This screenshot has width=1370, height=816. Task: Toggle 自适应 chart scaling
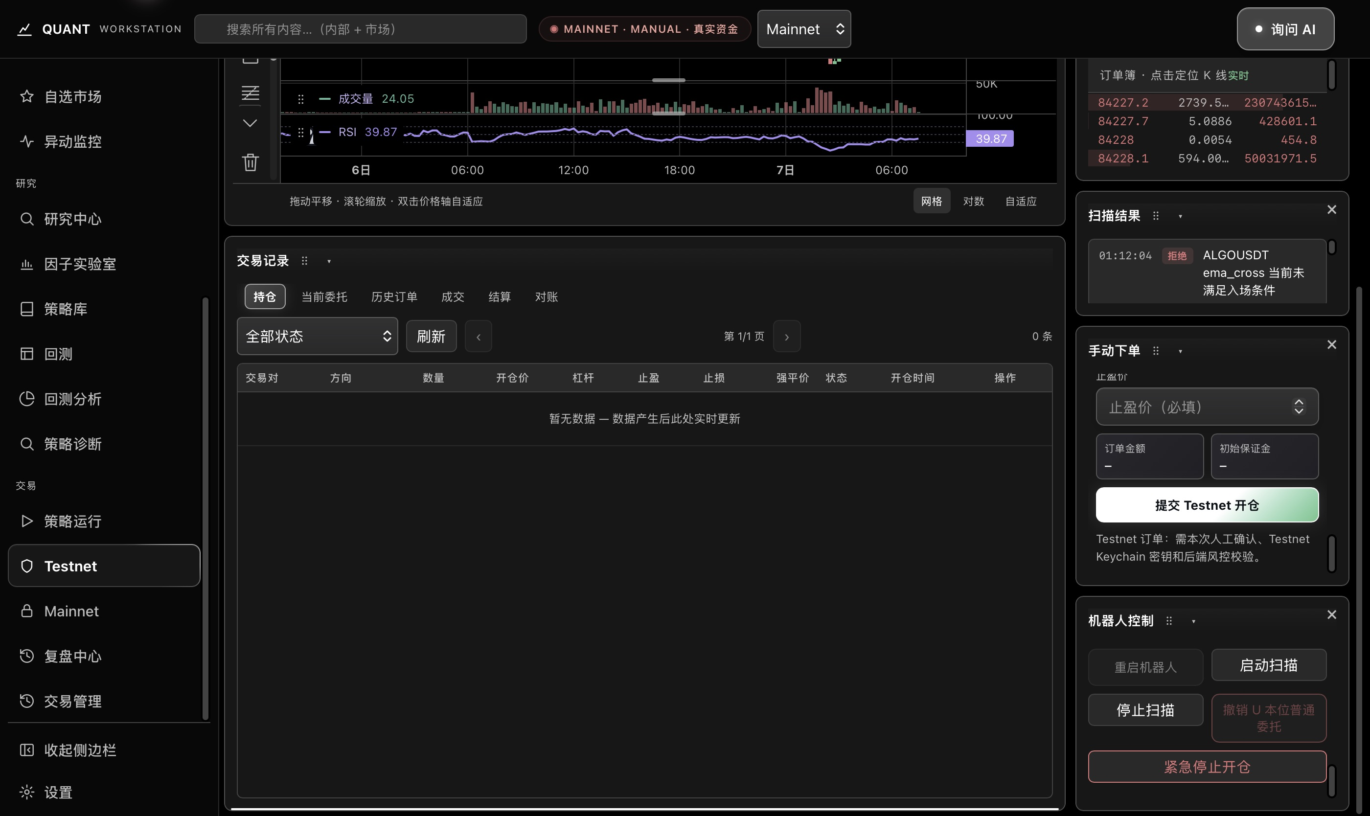(1021, 201)
